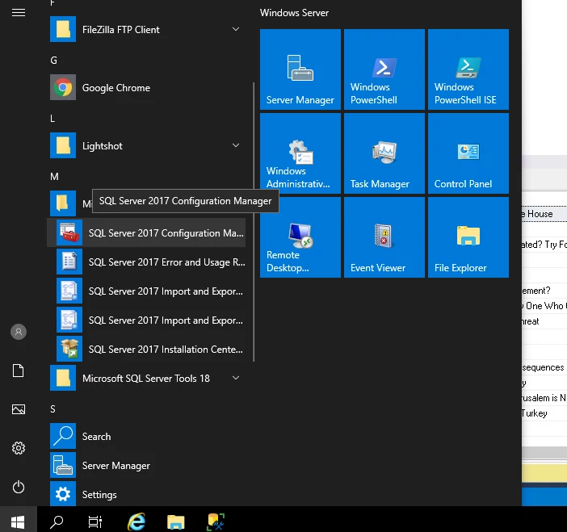The width and height of the screenshot is (567, 532).
Task: Open SQL Server 2017 Error and Usage Reporting
Action: [146, 262]
